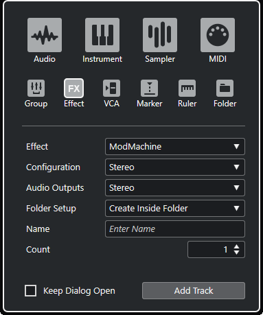The image size is (263, 315).
Task: Choose the Ruler track icon
Action: coord(187,88)
